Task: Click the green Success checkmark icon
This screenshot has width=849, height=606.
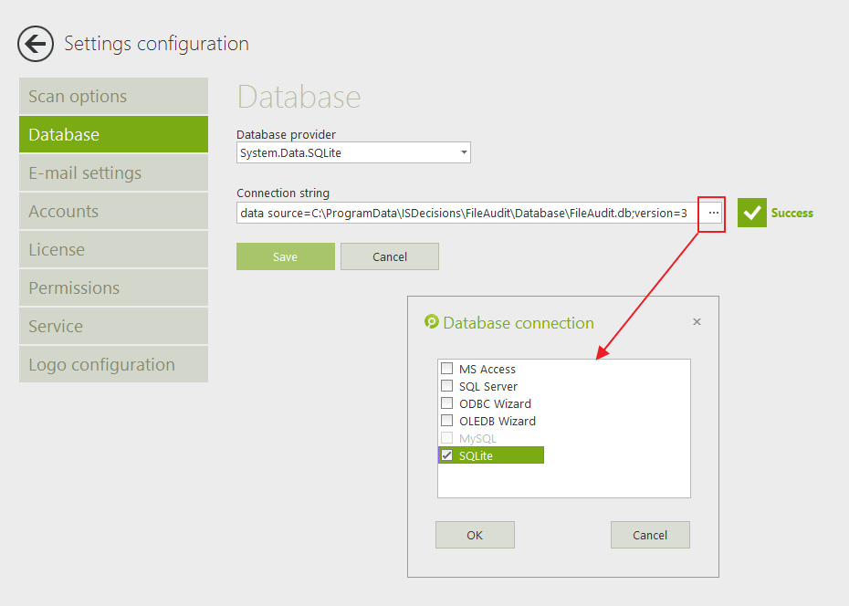Action: 752,213
